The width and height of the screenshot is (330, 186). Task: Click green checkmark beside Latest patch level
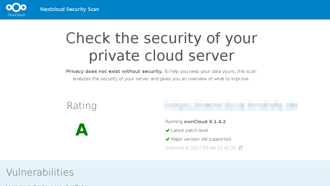(168, 130)
